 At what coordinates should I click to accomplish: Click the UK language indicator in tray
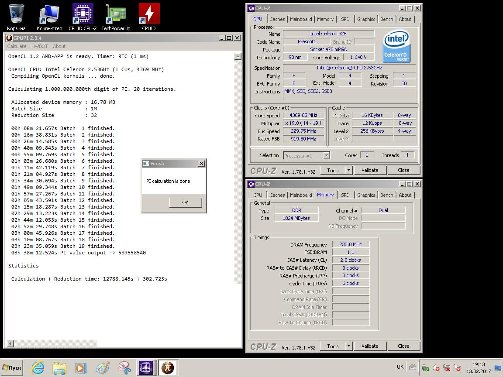(400, 367)
